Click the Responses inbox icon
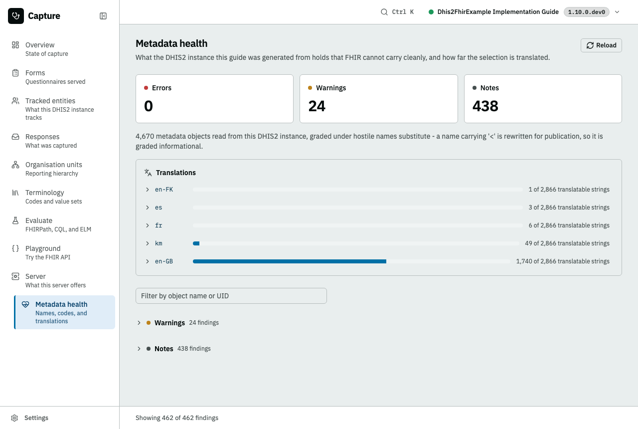 click(x=15, y=137)
